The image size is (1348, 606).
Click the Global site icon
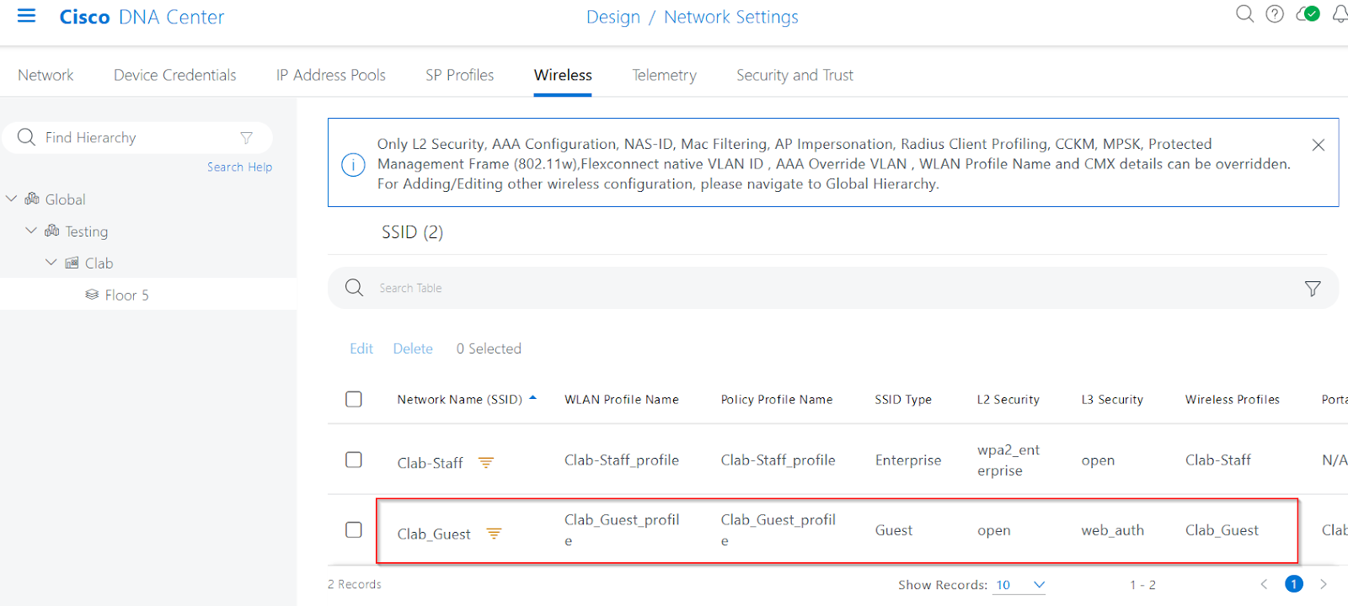coord(32,199)
